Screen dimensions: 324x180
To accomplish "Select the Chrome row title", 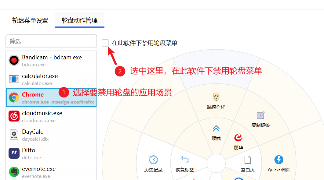I will pyautogui.click(x=33, y=94).
